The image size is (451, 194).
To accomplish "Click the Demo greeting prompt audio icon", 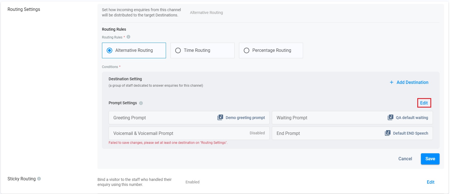I will tap(220, 117).
